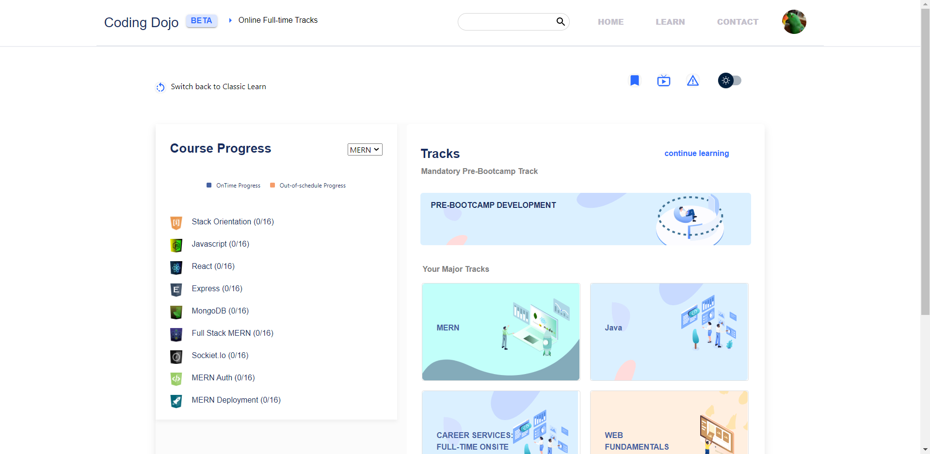Viewport: 930px width, 454px height.
Task: Click the Online Full-time Tracks breadcrumb
Action: click(278, 20)
